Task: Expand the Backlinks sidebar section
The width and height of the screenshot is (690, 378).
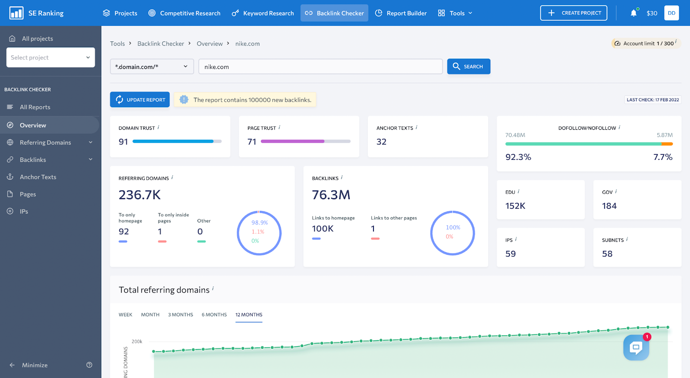Action: (91, 159)
